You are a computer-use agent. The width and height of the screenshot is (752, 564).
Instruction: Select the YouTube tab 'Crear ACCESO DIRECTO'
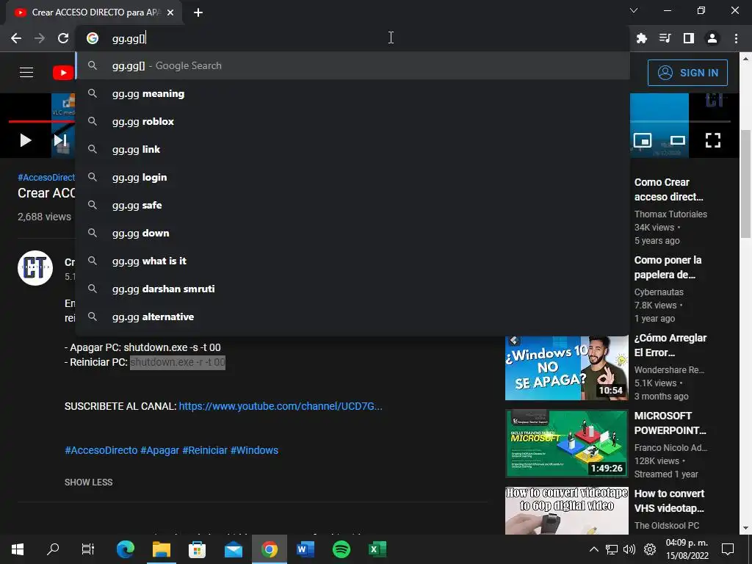click(94, 12)
